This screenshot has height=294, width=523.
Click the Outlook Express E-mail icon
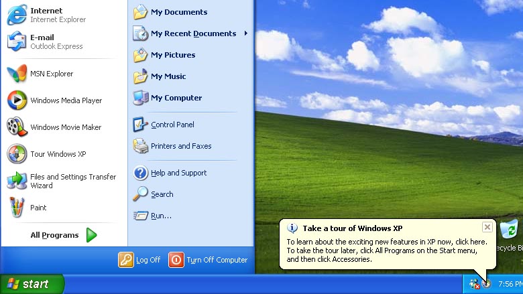17,42
